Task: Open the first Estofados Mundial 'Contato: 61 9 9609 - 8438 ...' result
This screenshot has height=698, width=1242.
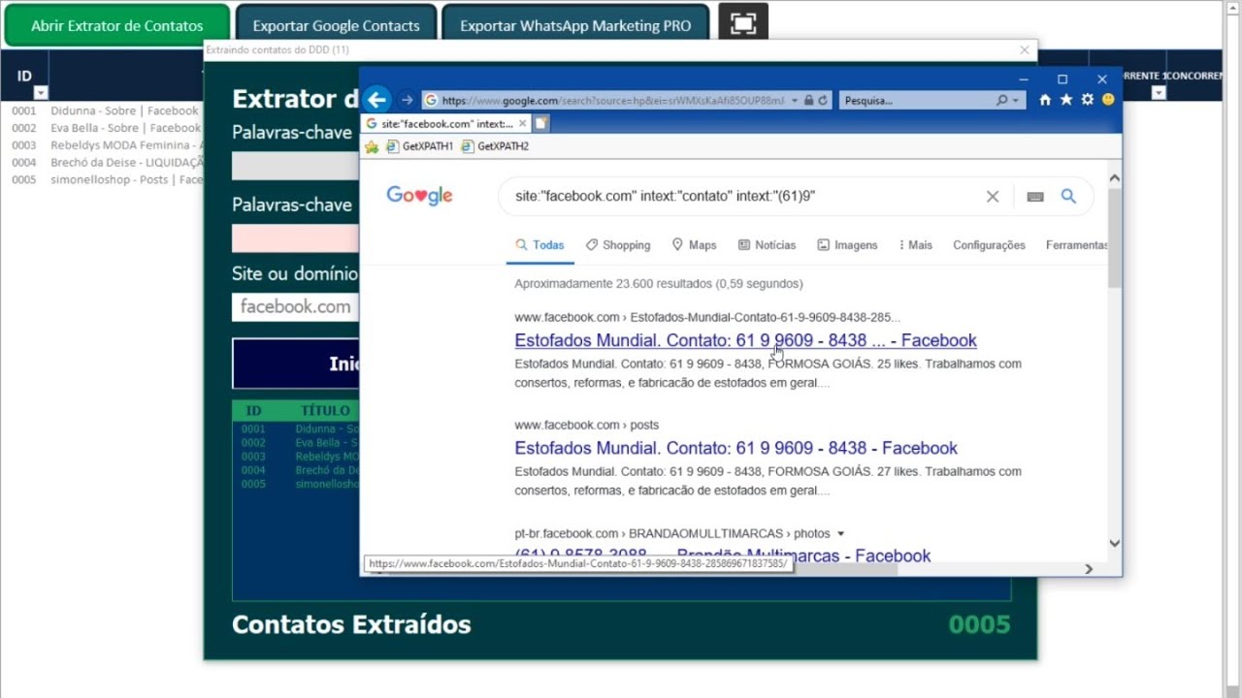Action: tap(745, 340)
